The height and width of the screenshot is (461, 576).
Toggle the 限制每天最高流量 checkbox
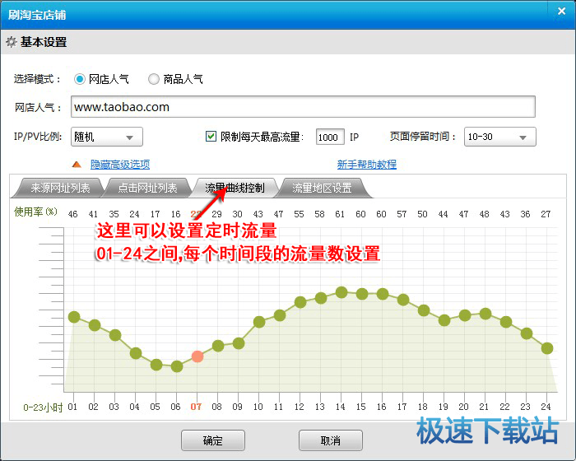pyautogui.click(x=211, y=137)
